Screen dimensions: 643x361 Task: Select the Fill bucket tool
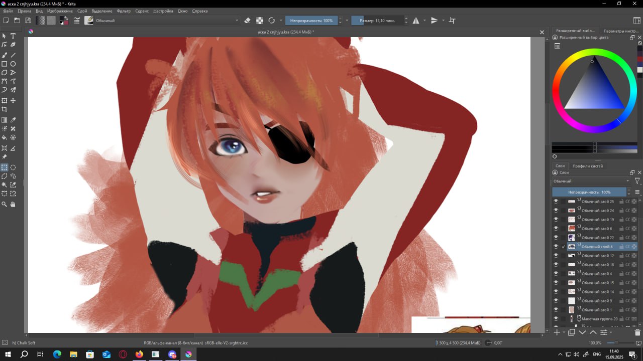[5, 137]
